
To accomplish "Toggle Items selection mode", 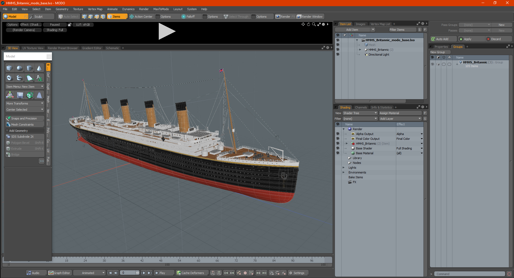I will tap(117, 17).
